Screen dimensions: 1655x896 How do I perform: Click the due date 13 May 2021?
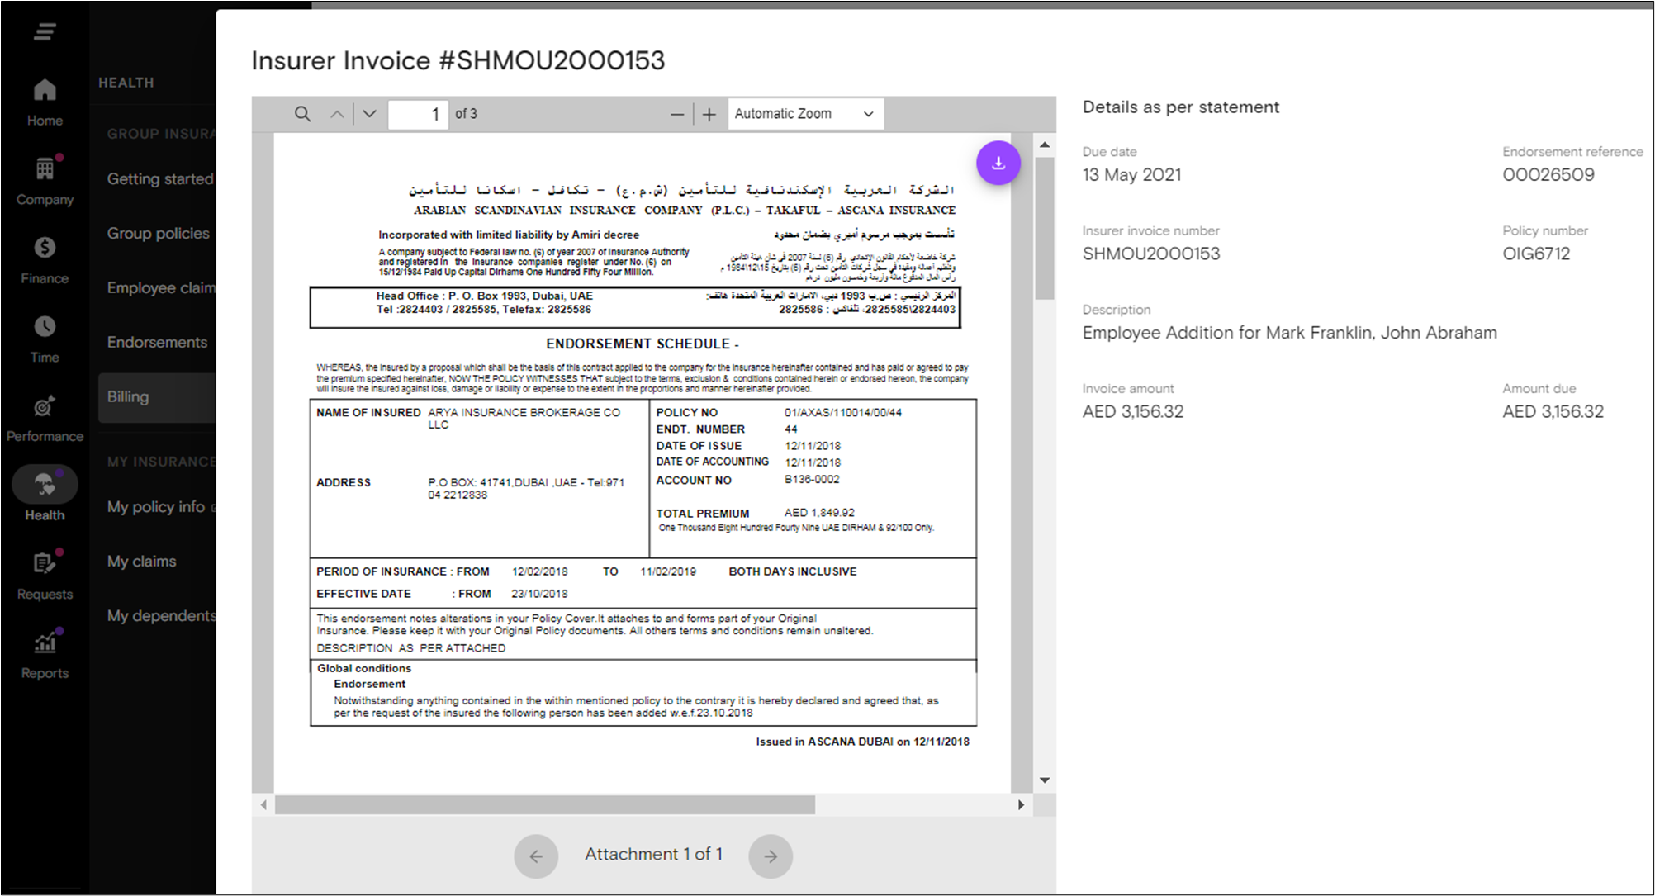click(x=1132, y=174)
